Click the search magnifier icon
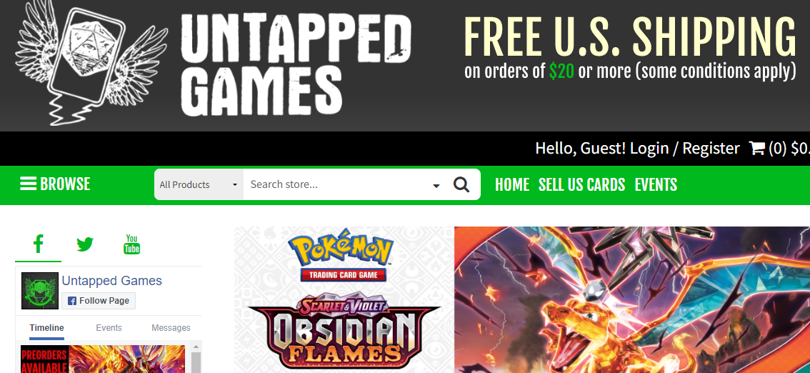Image resolution: width=810 pixels, height=373 pixels. [x=461, y=184]
